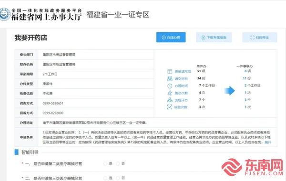Click the 申请条件 row label
The image size is (286, 181).
tap(26, 137)
